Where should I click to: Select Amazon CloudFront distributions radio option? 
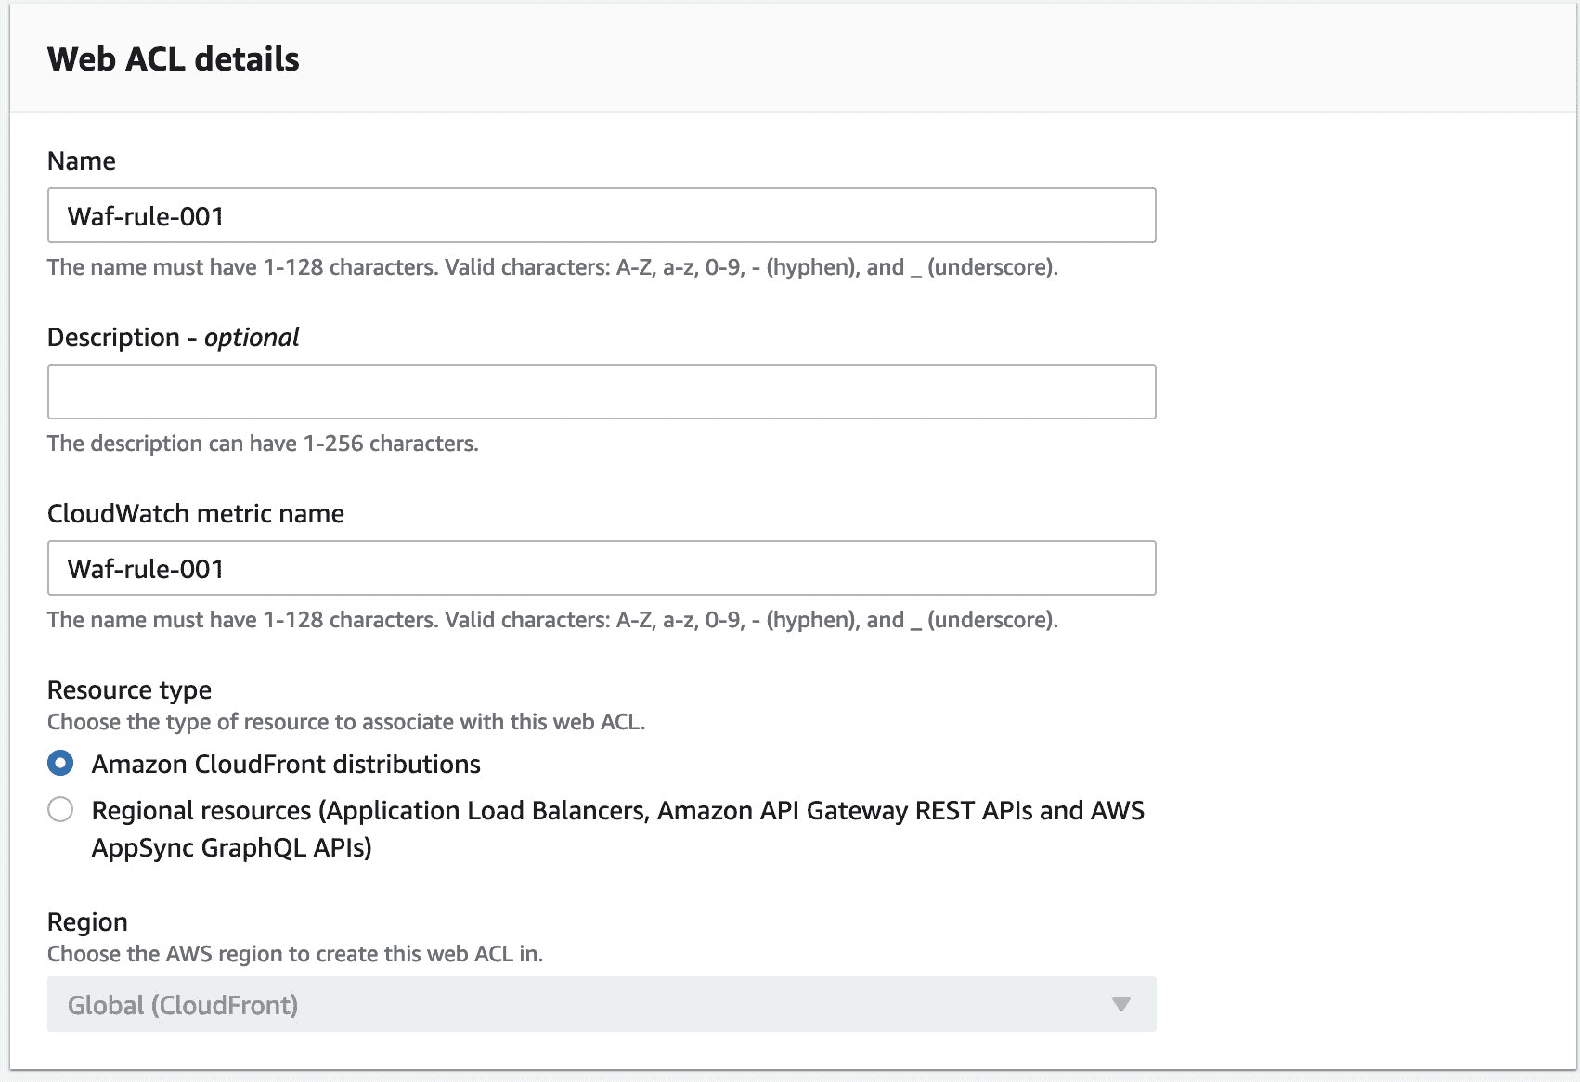60,764
